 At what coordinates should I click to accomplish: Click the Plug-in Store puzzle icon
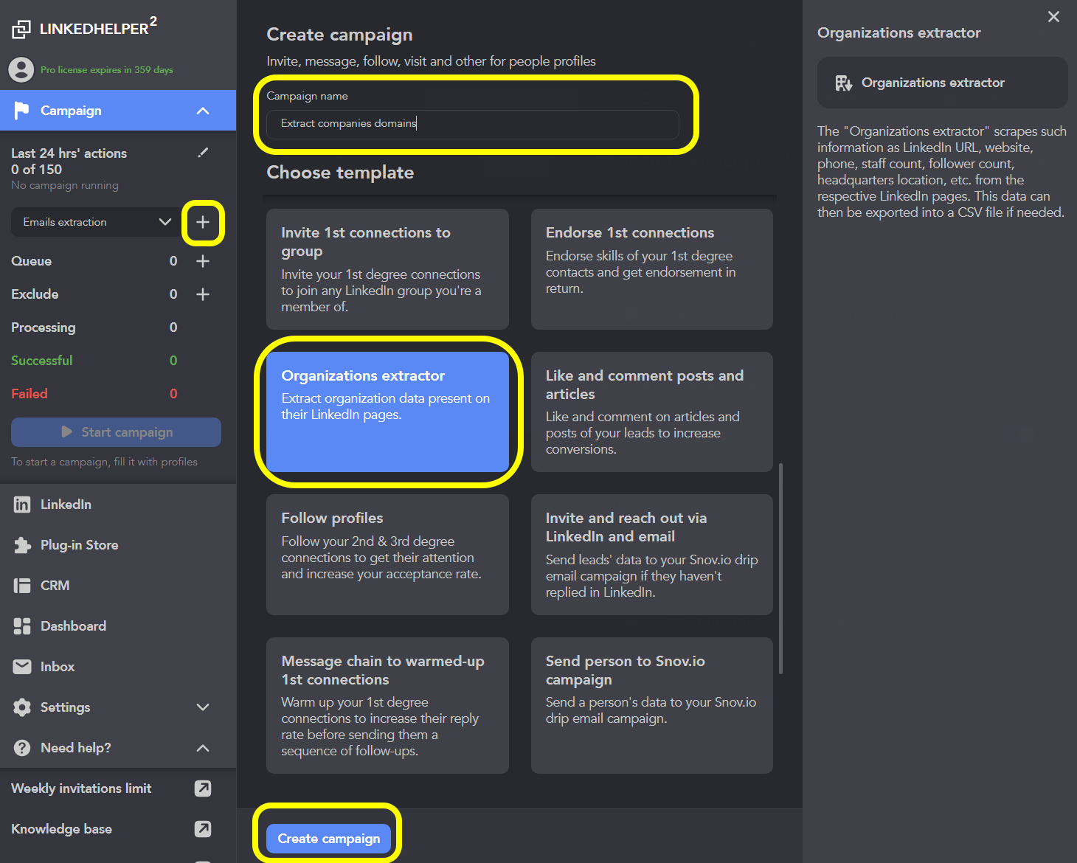22,545
